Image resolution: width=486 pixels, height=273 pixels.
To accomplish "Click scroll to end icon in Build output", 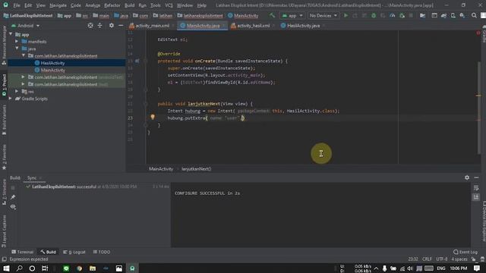I will coord(476,197).
